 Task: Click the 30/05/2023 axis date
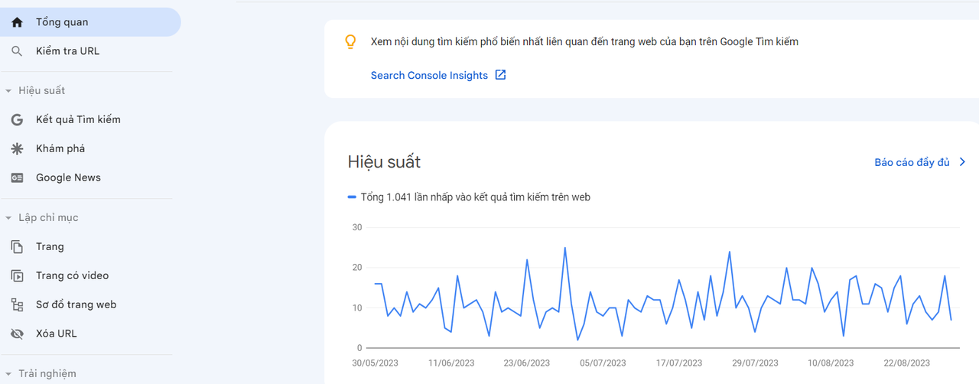[376, 363]
